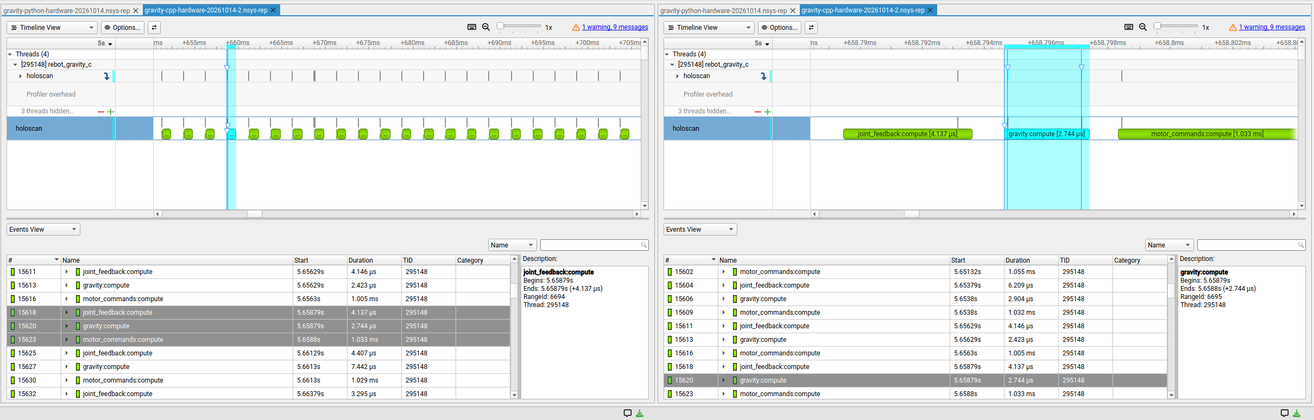Click the red minus next to hidden threads, right pane
The height and width of the screenshot is (420, 1314).
pos(757,112)
